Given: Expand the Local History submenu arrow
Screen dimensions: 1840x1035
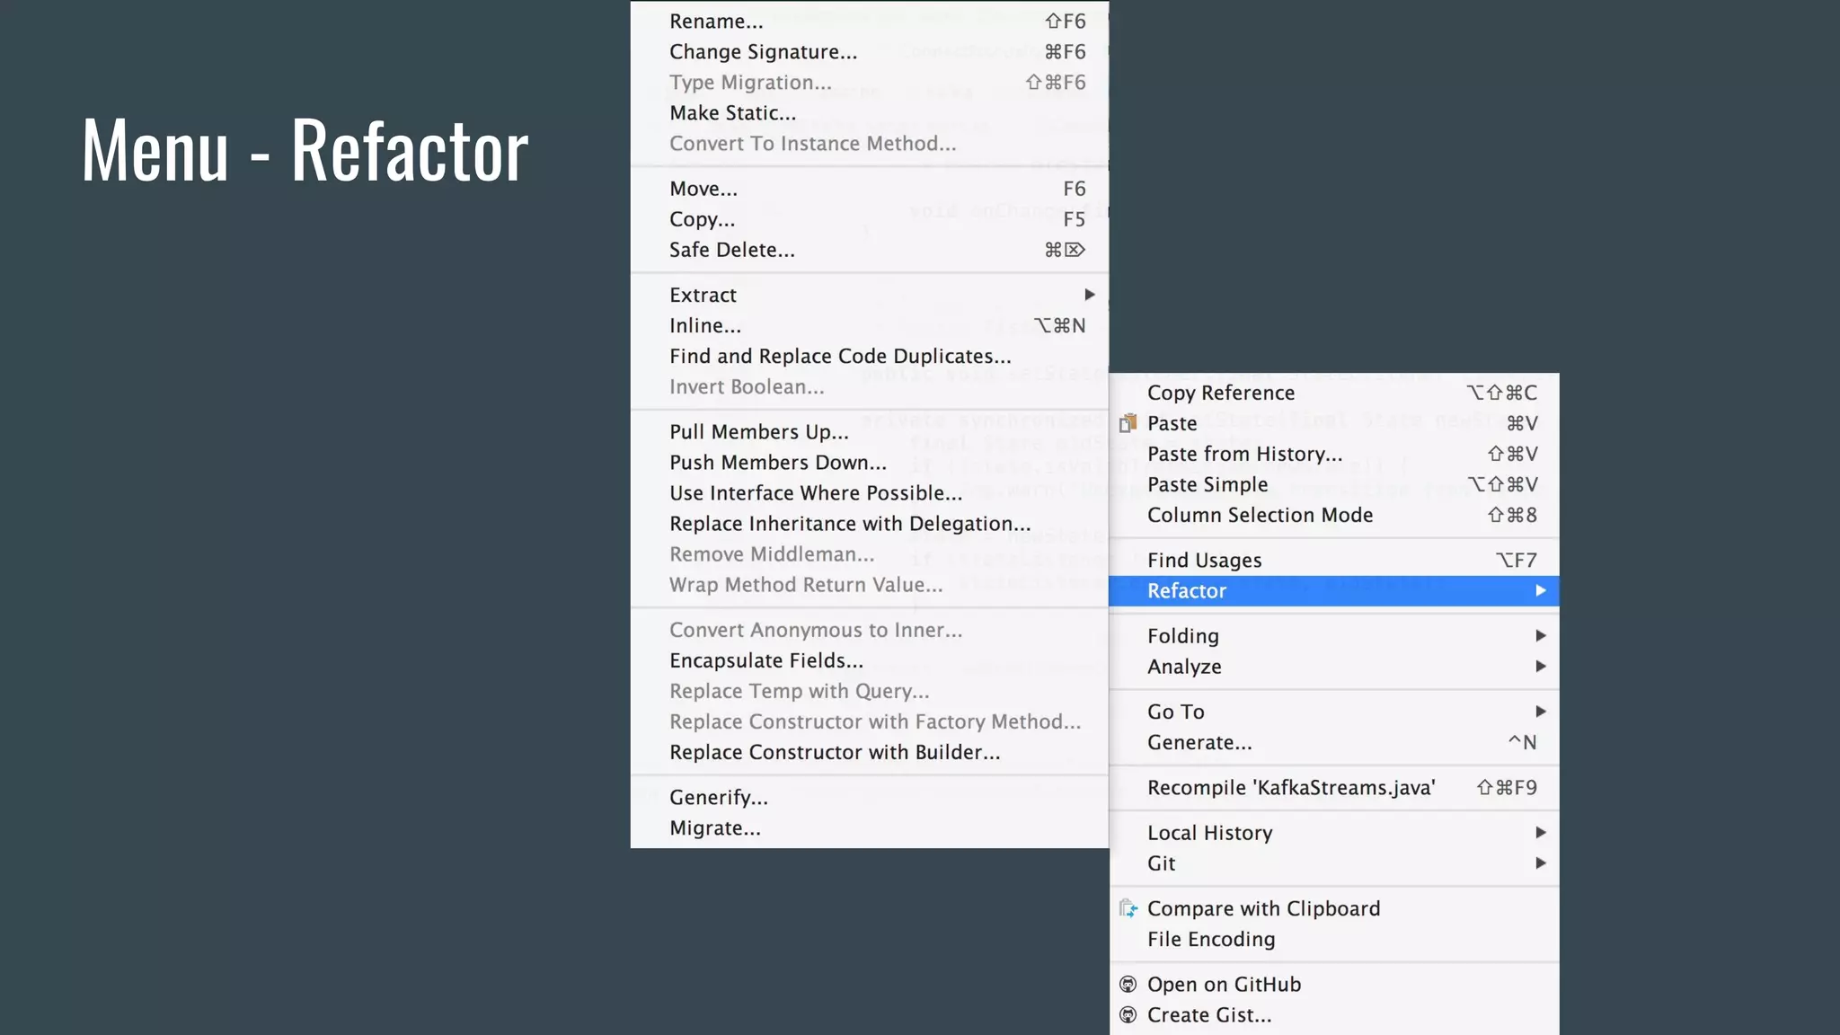Looking at the screenshot, I should pos(1541,833).
